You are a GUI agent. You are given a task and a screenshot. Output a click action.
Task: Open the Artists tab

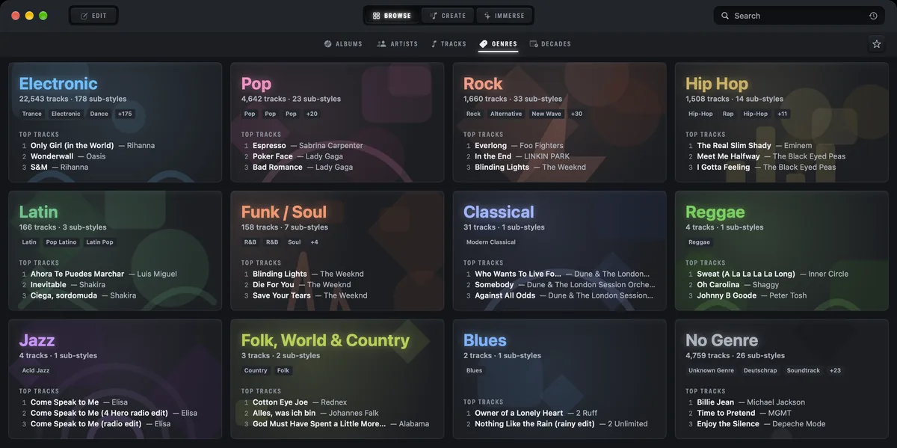tap(398, 44)
